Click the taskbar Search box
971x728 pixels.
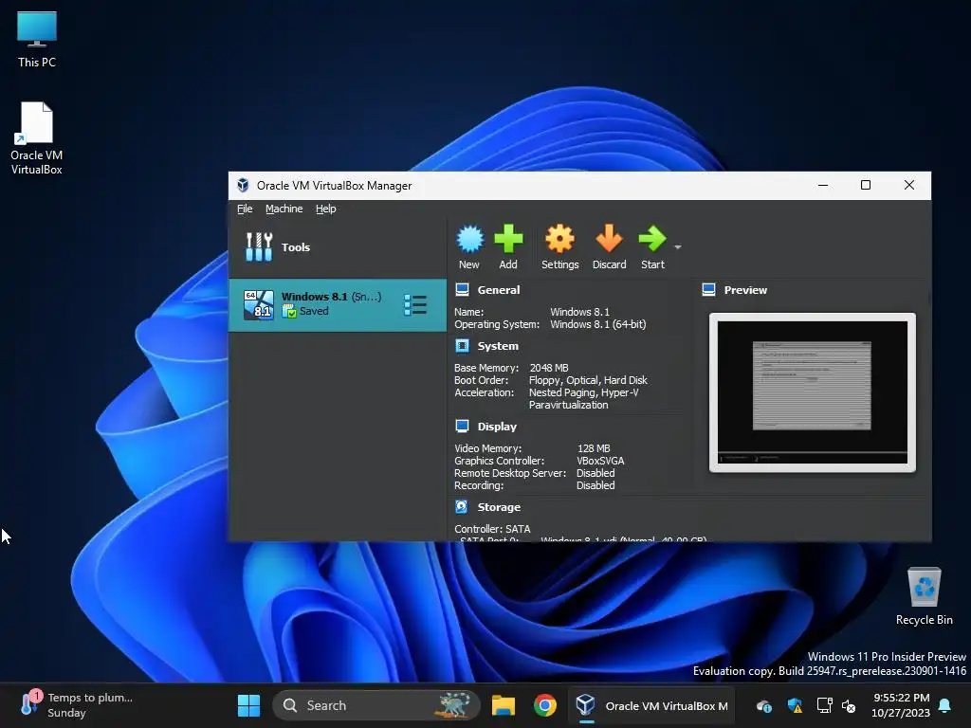click(376, 705)
